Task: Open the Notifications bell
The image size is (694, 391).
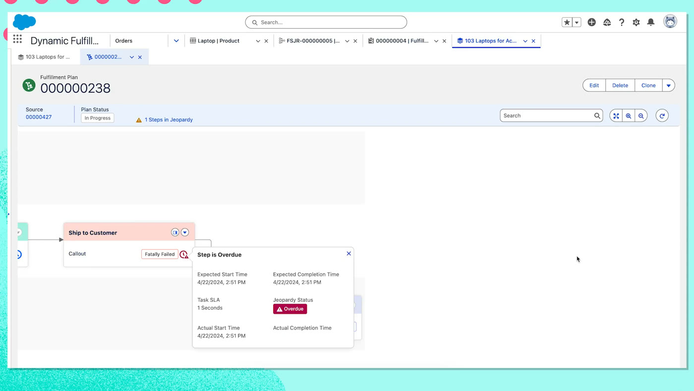Action: coord(651,22)
